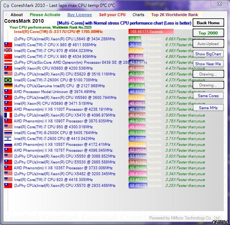The width and height of the screenshot is (230, 225).
Task: Click the flag icon beside i7 CPU X 980
Action: point(8,45)
